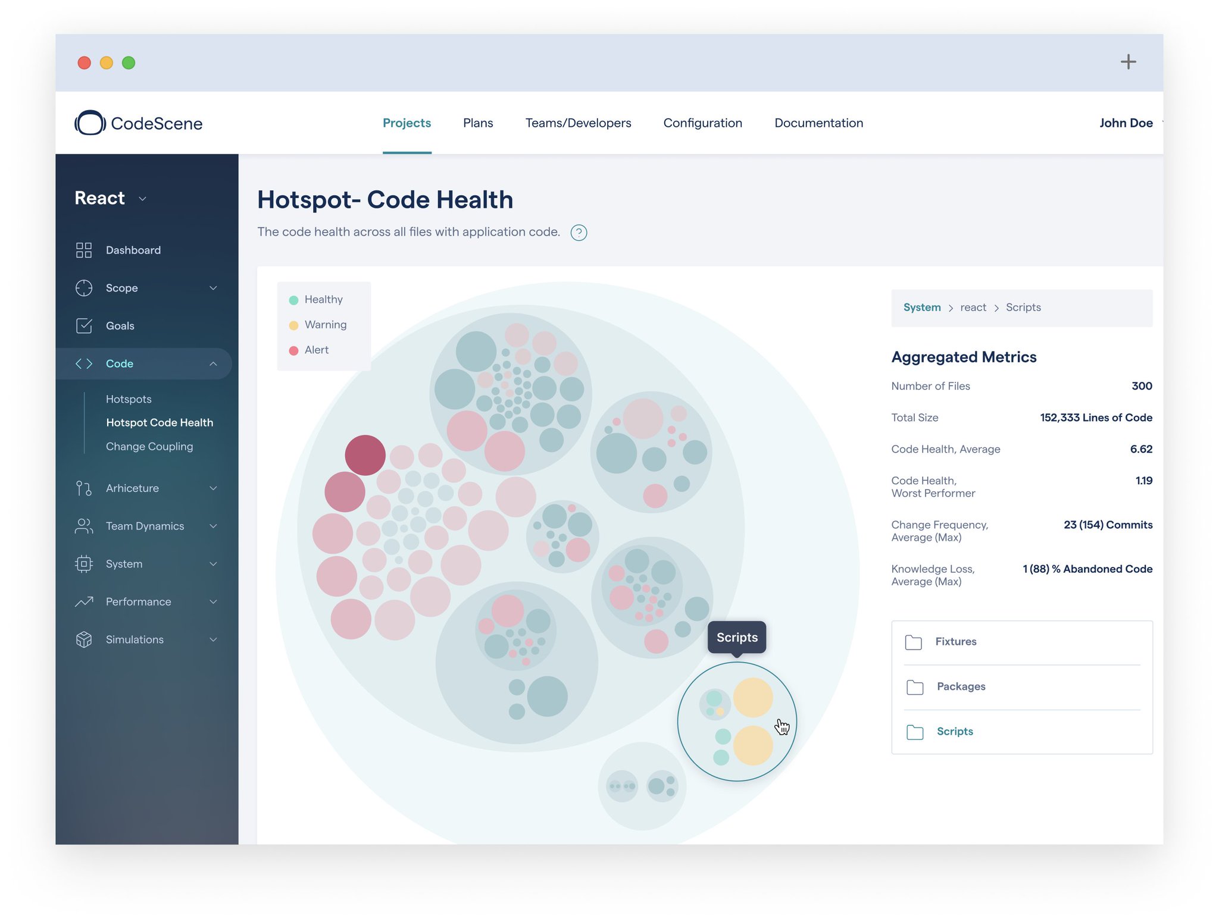Click the CodeScene logo icon
Image resolution: width=1219 pixels, height=922 pixels.
click(x=90, y=123)
